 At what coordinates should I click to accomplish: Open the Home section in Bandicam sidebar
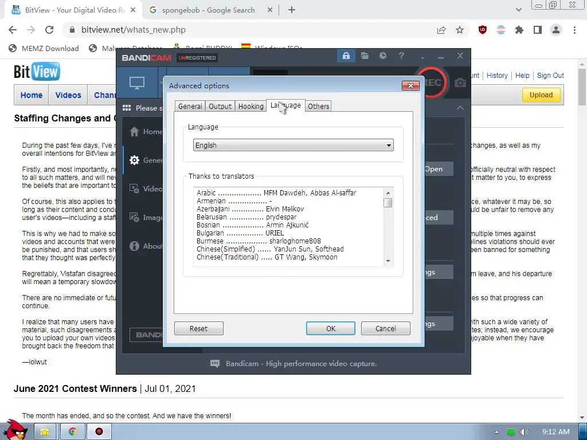(145, 132)
